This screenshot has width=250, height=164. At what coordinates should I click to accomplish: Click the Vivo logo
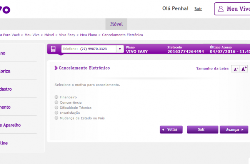point(5,10)
